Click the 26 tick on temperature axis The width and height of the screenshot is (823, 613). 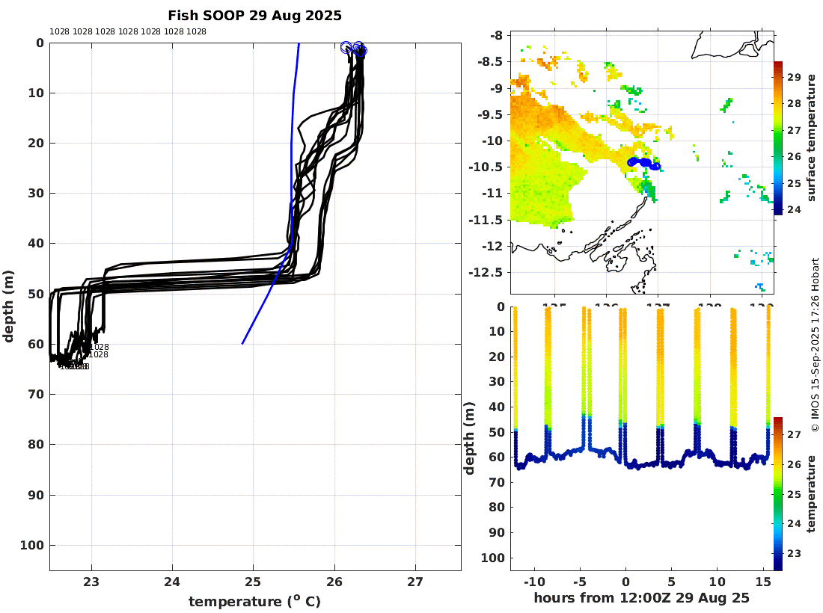click(334, 582)
